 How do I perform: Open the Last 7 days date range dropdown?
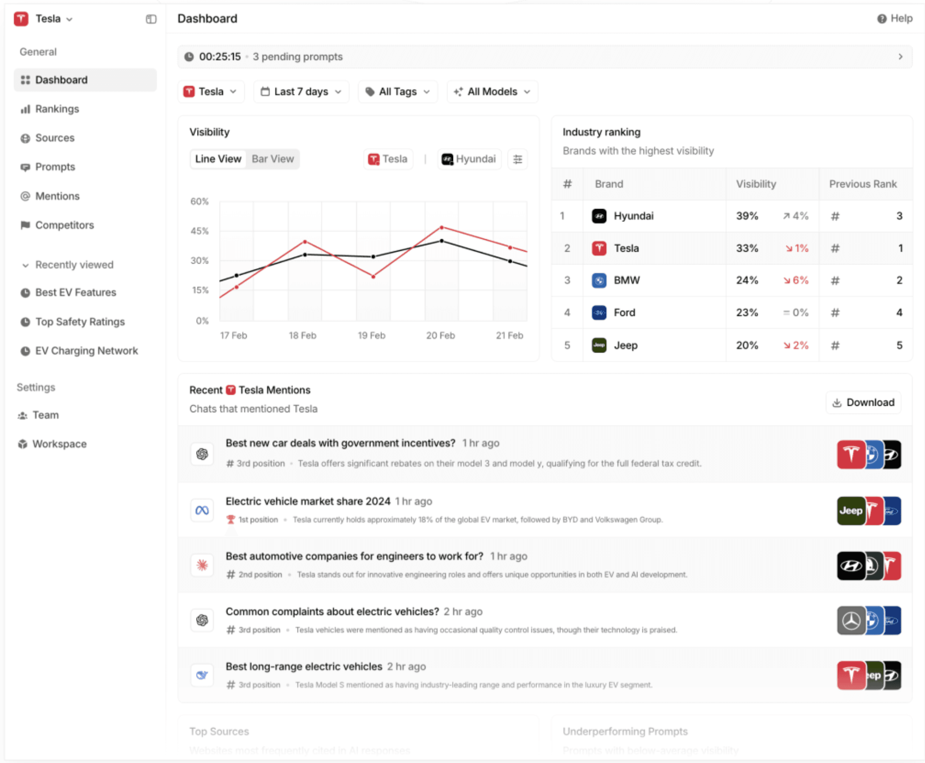coord(301,91)
